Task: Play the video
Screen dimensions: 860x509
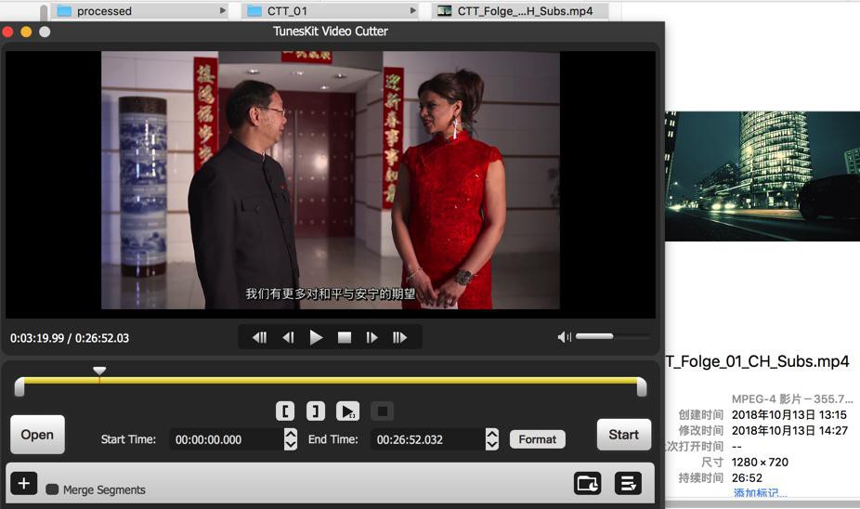Action: [x=316, y=337]
